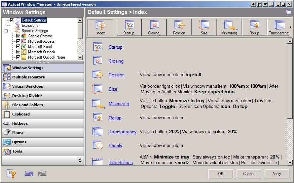
Task: Follow the Rollup link
Action: pos(115,118)
